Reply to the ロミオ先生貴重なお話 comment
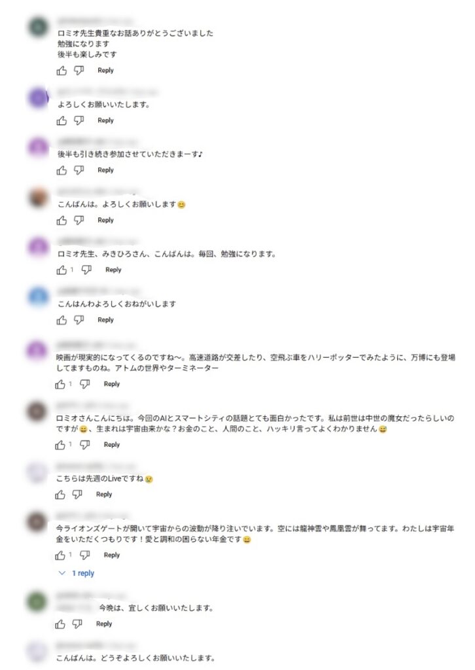 (105, 71)
